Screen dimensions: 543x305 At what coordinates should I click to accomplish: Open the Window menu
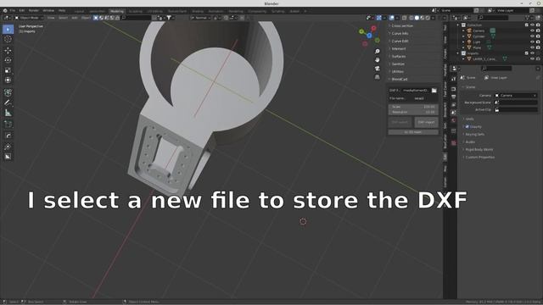tap(48, 11)
